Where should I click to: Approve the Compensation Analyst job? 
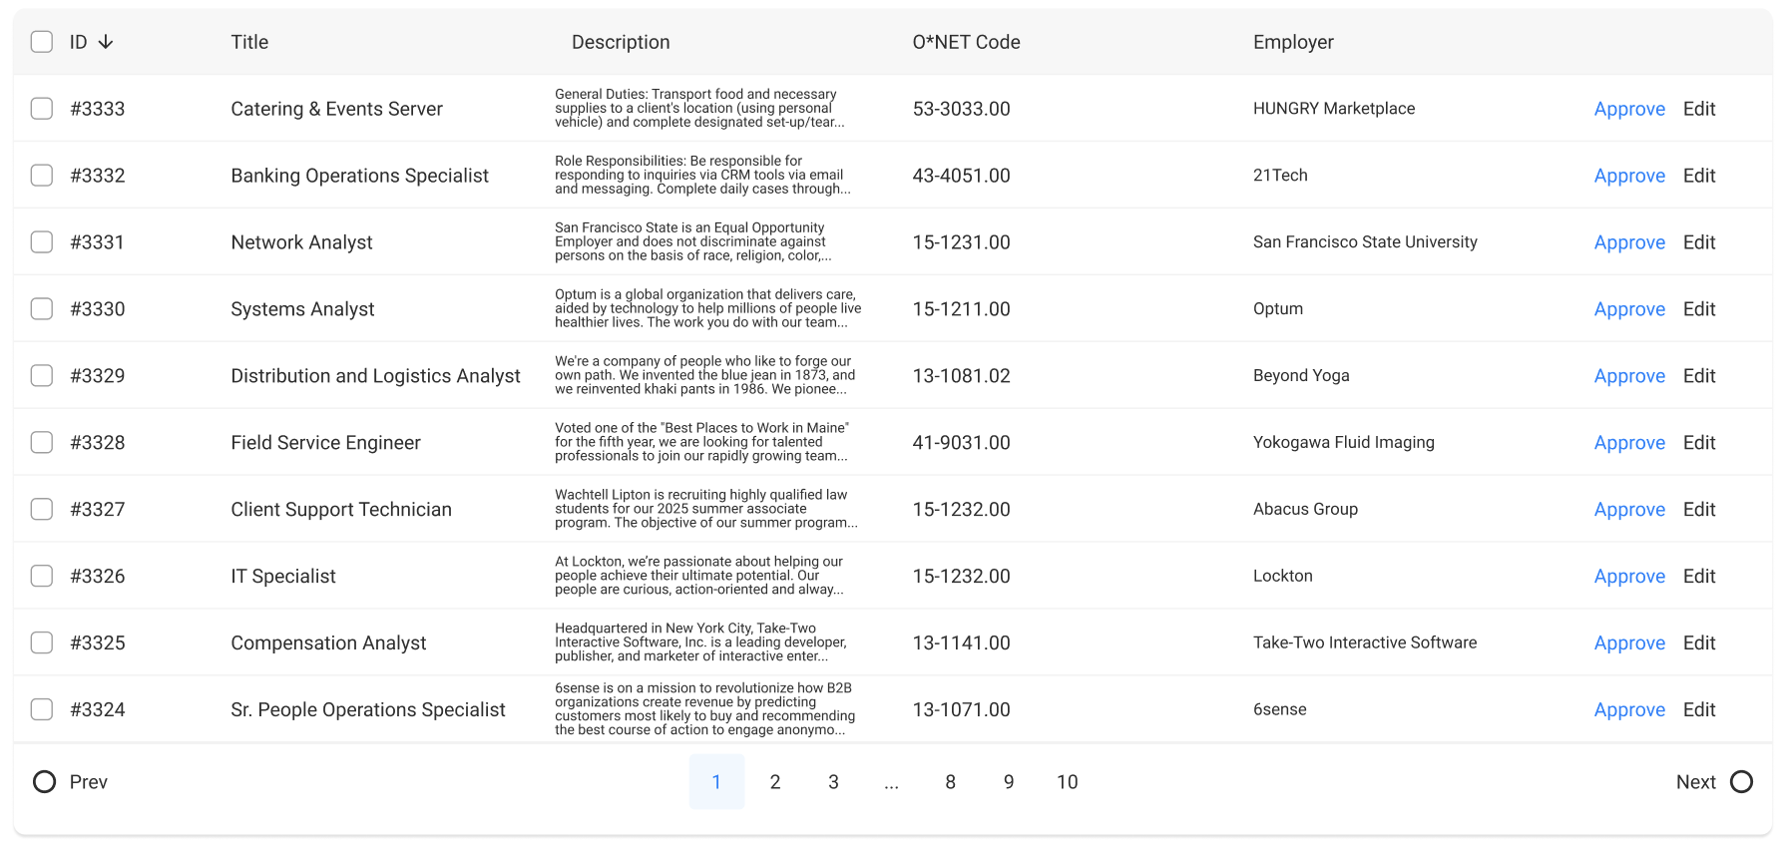1629,643
